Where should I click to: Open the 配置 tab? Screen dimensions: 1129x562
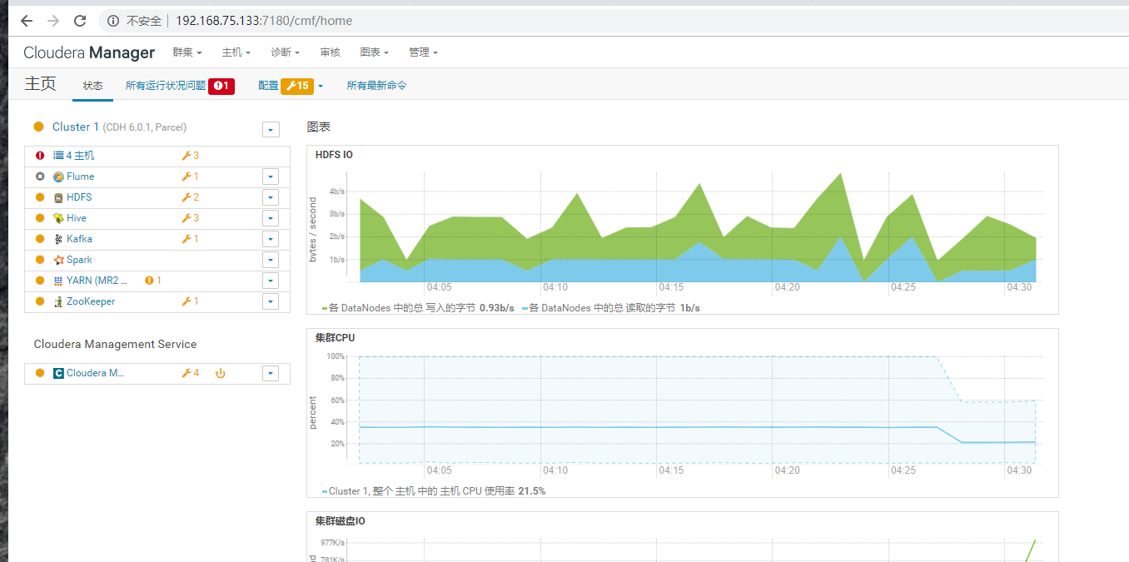pos(268,86)
